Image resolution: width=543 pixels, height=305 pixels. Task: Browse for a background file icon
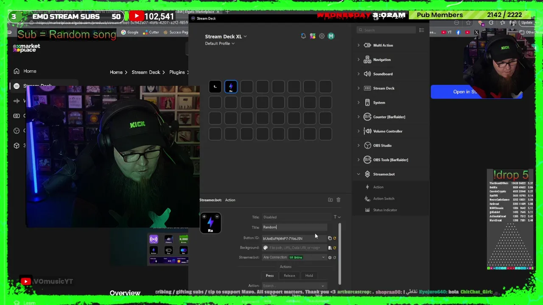tap(330, 248)
